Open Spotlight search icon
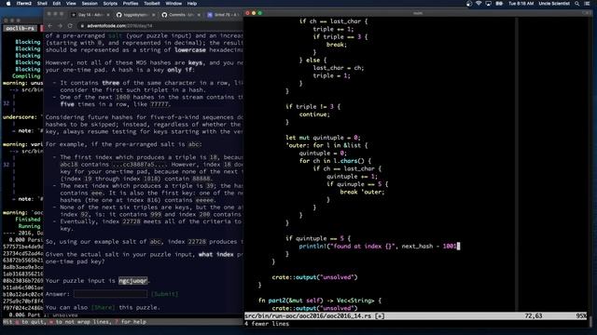The image size is (597, 335). point(577,4)
